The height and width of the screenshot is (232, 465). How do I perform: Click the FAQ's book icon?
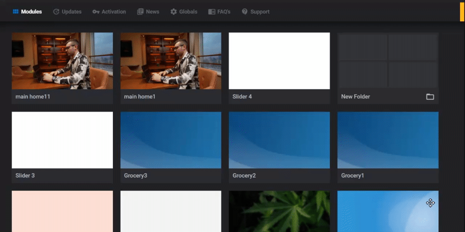(x=212, y=12)
